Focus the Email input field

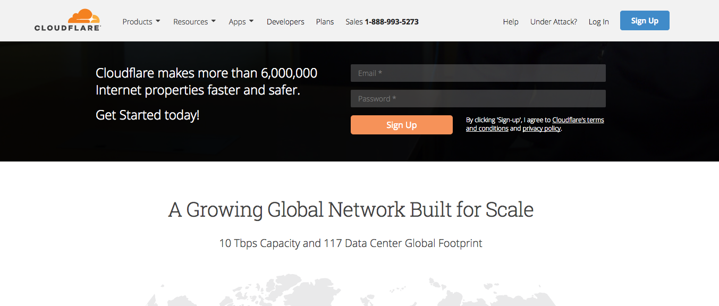click(x=478, y=73)
